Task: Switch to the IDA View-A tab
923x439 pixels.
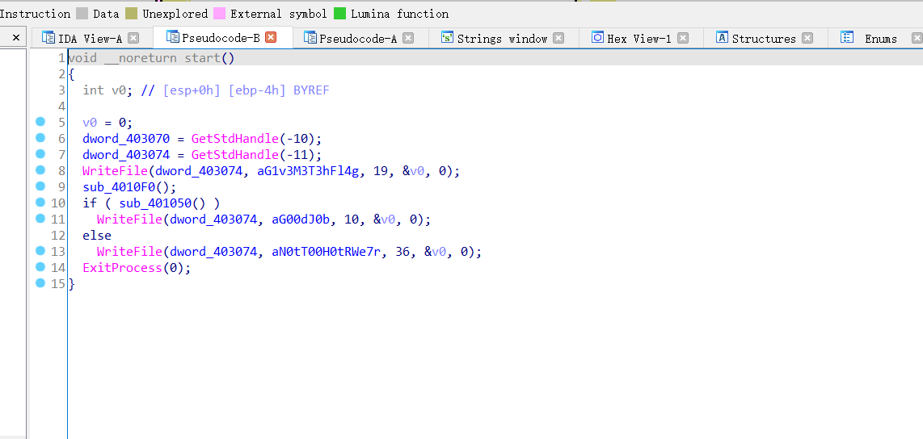Action: click(90, 38)
